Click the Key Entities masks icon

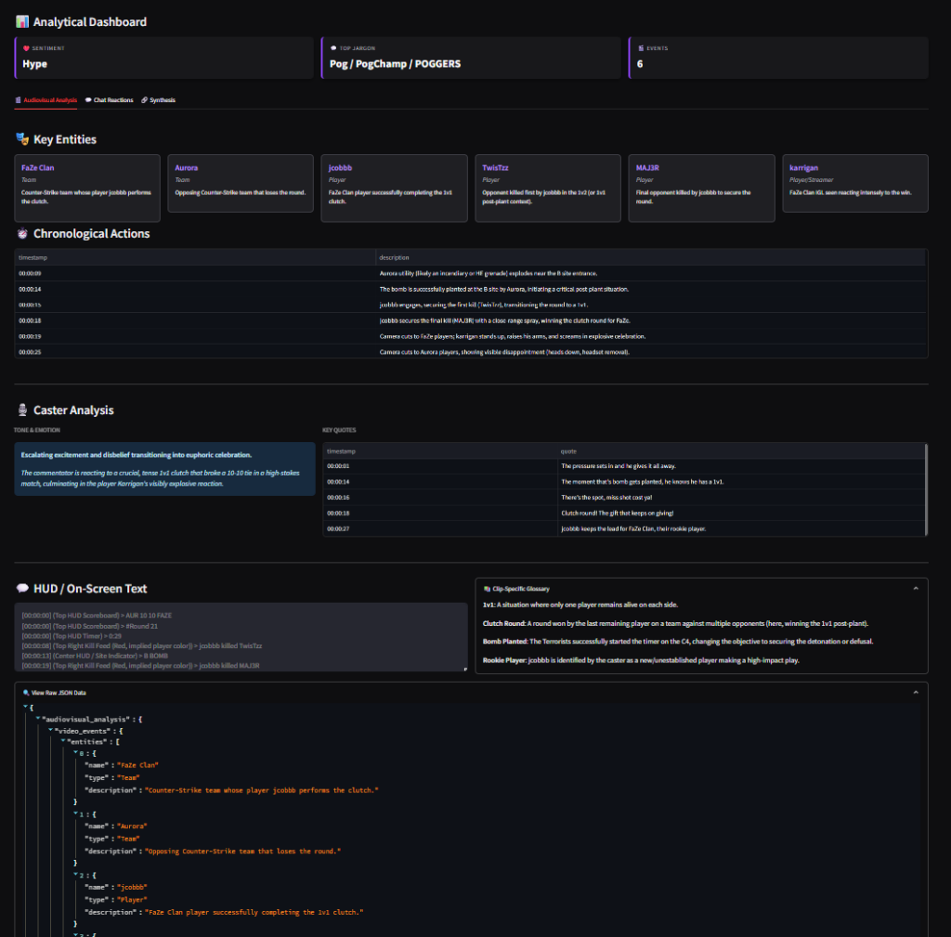22,139
